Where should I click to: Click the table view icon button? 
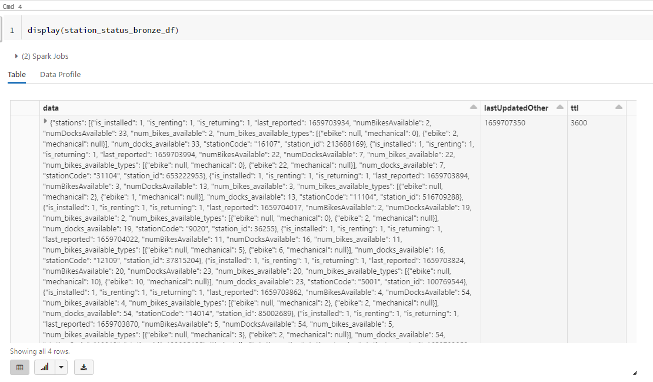point(19,367)
